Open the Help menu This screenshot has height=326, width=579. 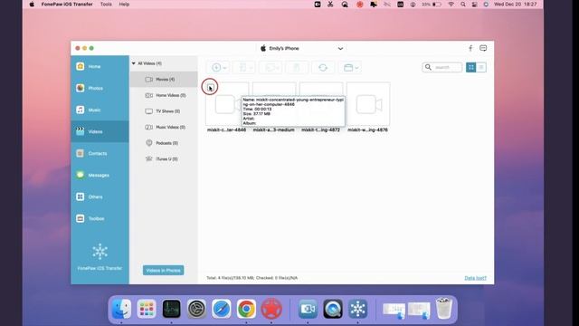(124, 5)
